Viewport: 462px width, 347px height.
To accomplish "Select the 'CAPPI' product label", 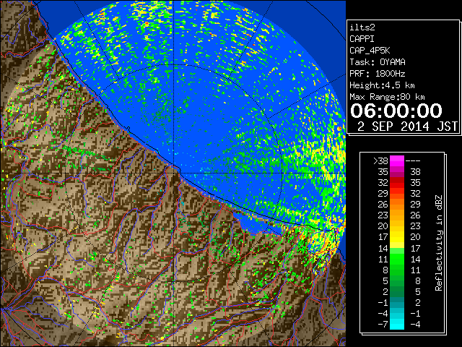I will click(x=362, y=39).
